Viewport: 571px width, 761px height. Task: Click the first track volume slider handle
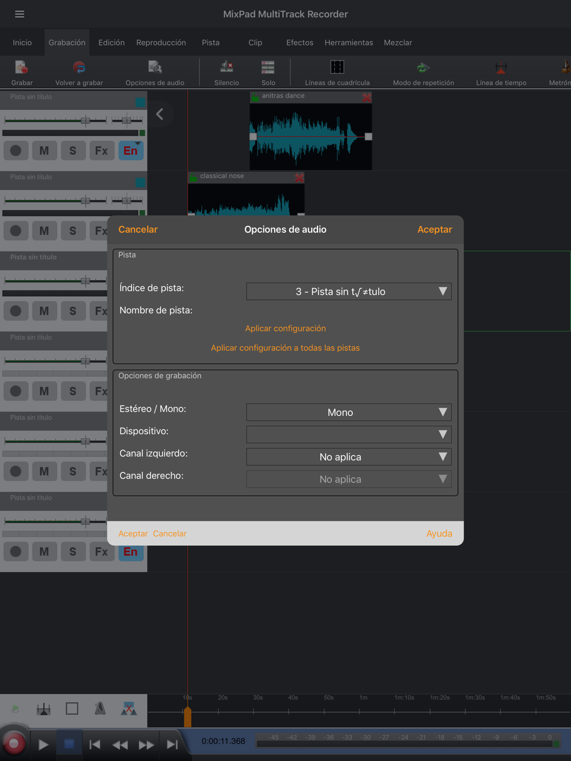click(x=85, y=120)
